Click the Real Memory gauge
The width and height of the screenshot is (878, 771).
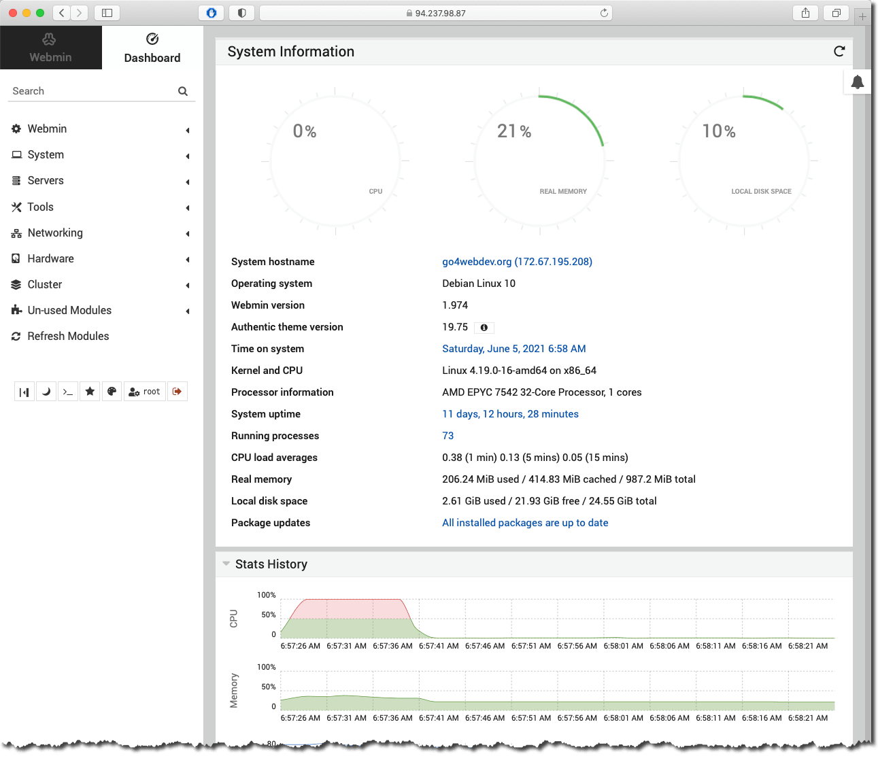coord(539,161)
